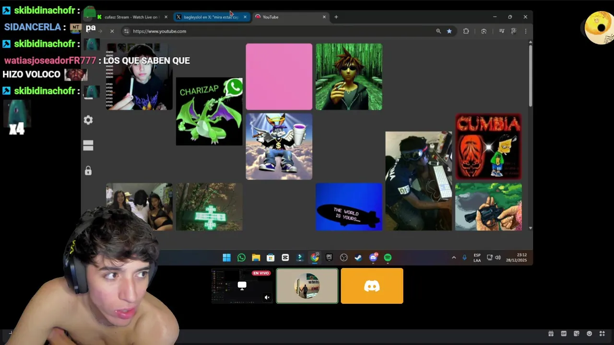
Task: Select the circular avatar participant tile
Action: point(307,286)
